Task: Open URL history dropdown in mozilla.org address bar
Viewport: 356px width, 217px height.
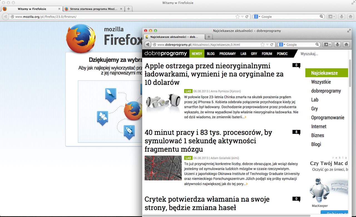Action: click(242, 17)
